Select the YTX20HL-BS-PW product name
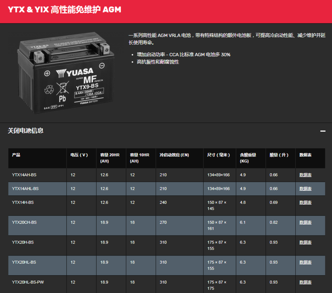 [x=28, y=282]
